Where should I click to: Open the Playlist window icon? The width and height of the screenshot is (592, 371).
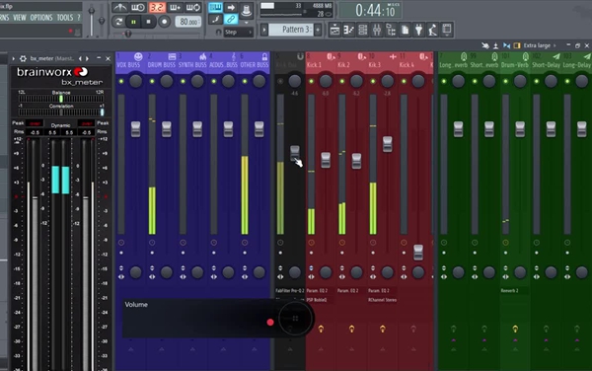pos(334,30)
